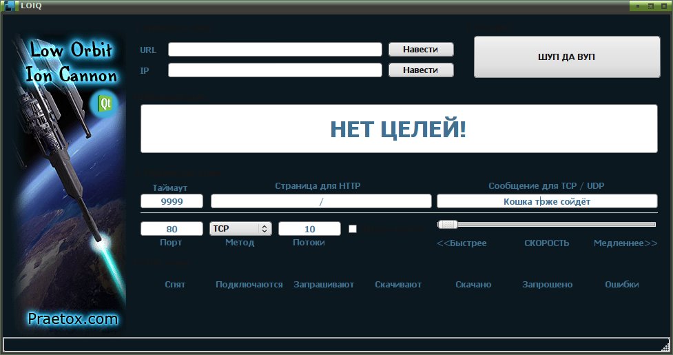Focus the URL input field

click(275, 50)
